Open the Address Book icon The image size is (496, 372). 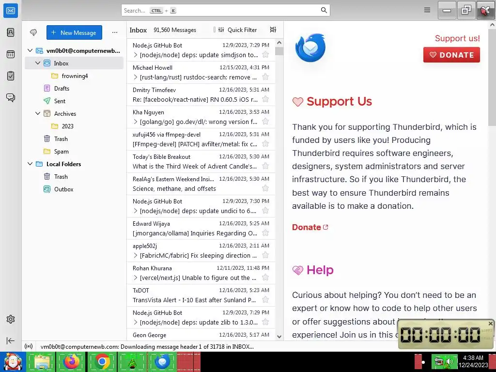(11, 32)
